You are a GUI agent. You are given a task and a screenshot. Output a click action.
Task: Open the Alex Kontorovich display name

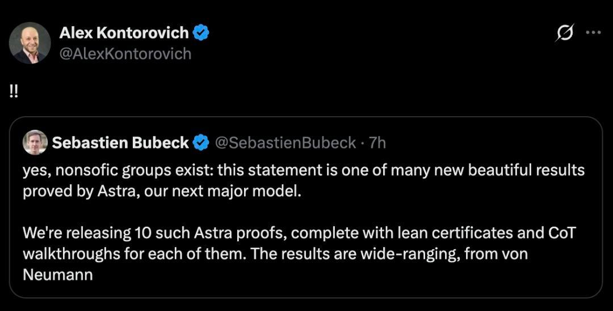124,33
